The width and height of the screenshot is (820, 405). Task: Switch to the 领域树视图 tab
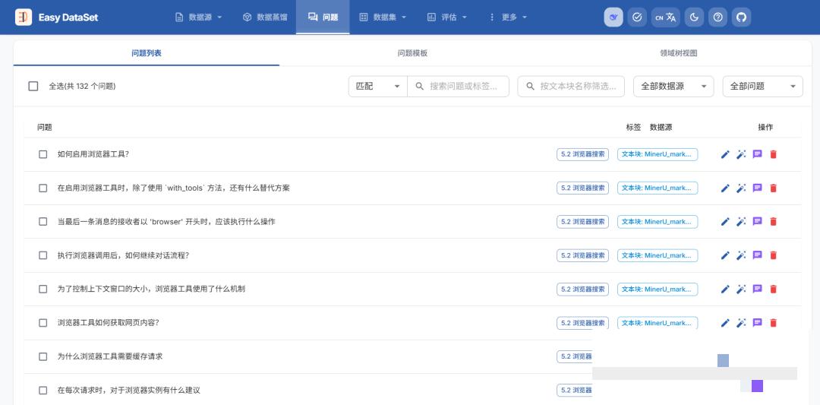point(678,53)
